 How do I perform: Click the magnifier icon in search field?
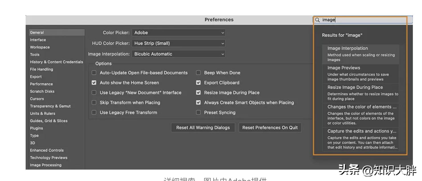317,20
